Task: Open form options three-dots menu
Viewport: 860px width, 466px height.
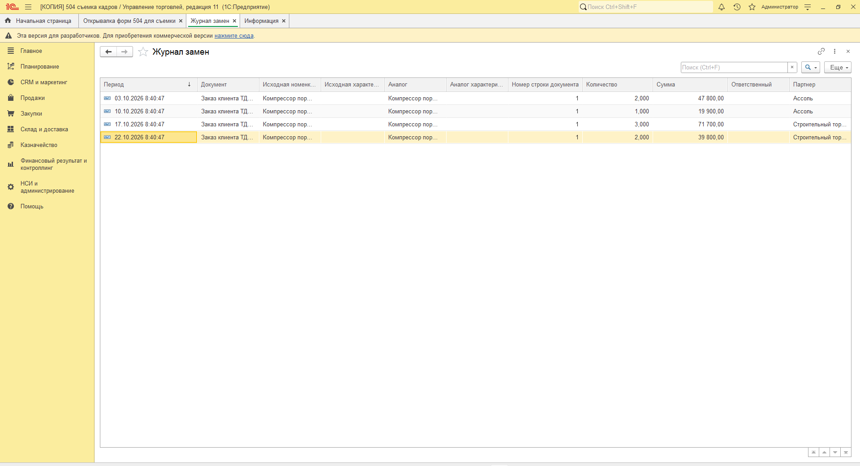Action: click(834, 52)
